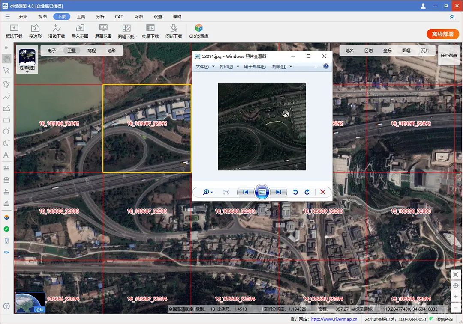This screenshot has width=463, height=324.
Task: Open the 工具 menu tab
Action: 81,17
